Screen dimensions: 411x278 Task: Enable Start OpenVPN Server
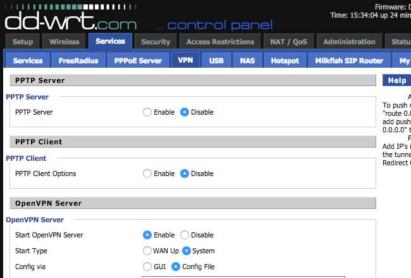(x=147, y=235)
